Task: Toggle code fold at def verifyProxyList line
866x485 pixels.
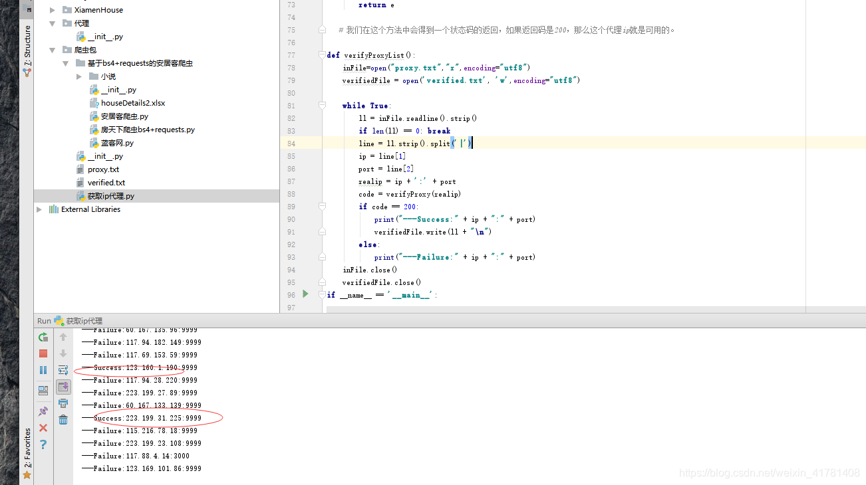Action: pyautogui.click(x=322, y=55)
